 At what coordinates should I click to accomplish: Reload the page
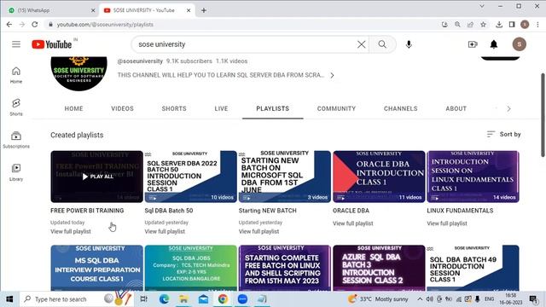(34, 25)
